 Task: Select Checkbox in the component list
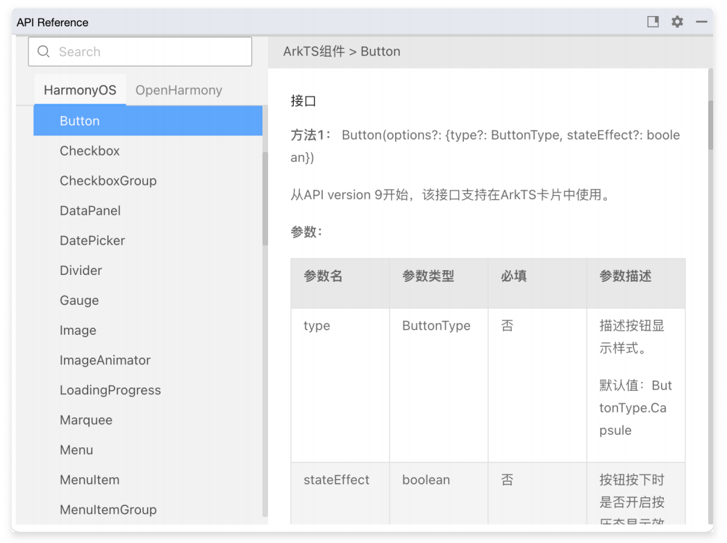[x=90, y=151]
